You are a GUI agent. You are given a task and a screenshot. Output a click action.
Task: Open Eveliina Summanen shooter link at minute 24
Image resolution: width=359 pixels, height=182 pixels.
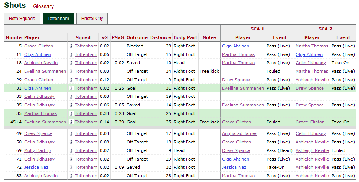[x=45, y=71]
